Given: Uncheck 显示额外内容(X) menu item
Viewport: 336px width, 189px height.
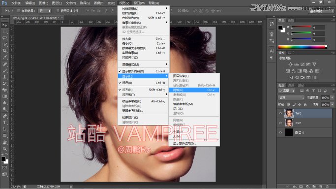Looking at the screenshot, I should tap(143, 71).
